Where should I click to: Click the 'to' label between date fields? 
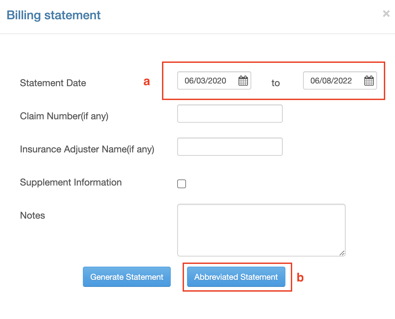(x=276, y=83)
